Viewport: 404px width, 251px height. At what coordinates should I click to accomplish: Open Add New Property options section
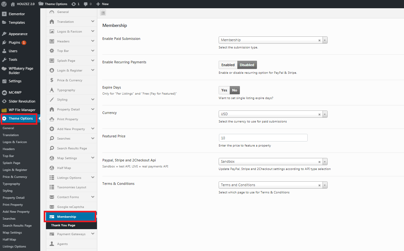(x=72, y=129)
